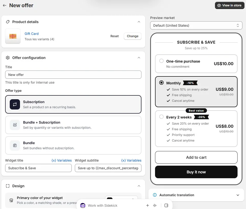This screenshot has width=246, height=209.
Task: Click the Subscription recurring arrows icon
Action: (x=15, y=104)
